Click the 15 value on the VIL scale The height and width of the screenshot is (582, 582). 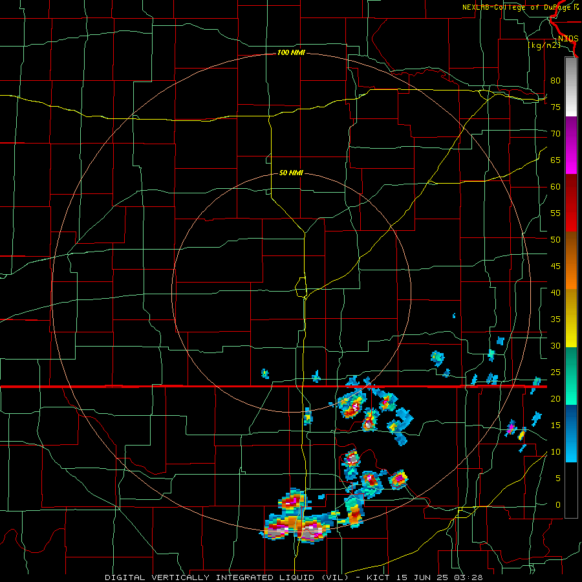click(555, 425)
